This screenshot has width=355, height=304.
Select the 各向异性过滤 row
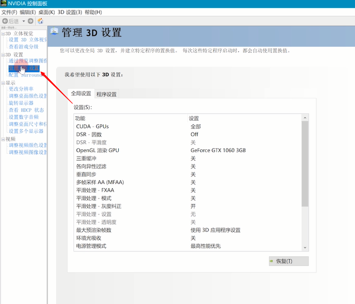pos(188,166)
